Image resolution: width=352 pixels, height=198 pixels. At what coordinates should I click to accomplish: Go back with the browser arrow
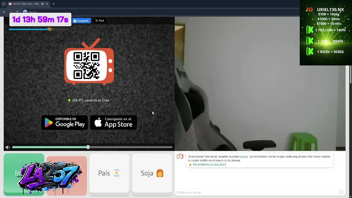click(4, 12)
